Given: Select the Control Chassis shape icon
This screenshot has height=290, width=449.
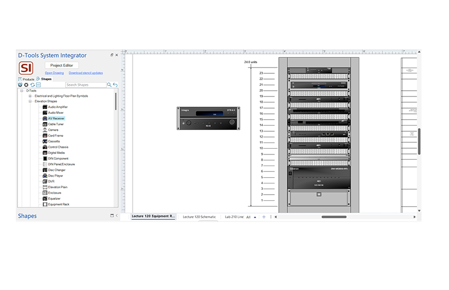Looking at the screenshot, I should click(45, 147).
